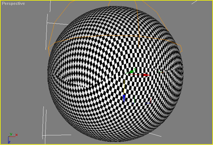The image size is (213, 145).
Task: Click the red-blue plane corner handle of gizmo
Action: pos(149,101)
